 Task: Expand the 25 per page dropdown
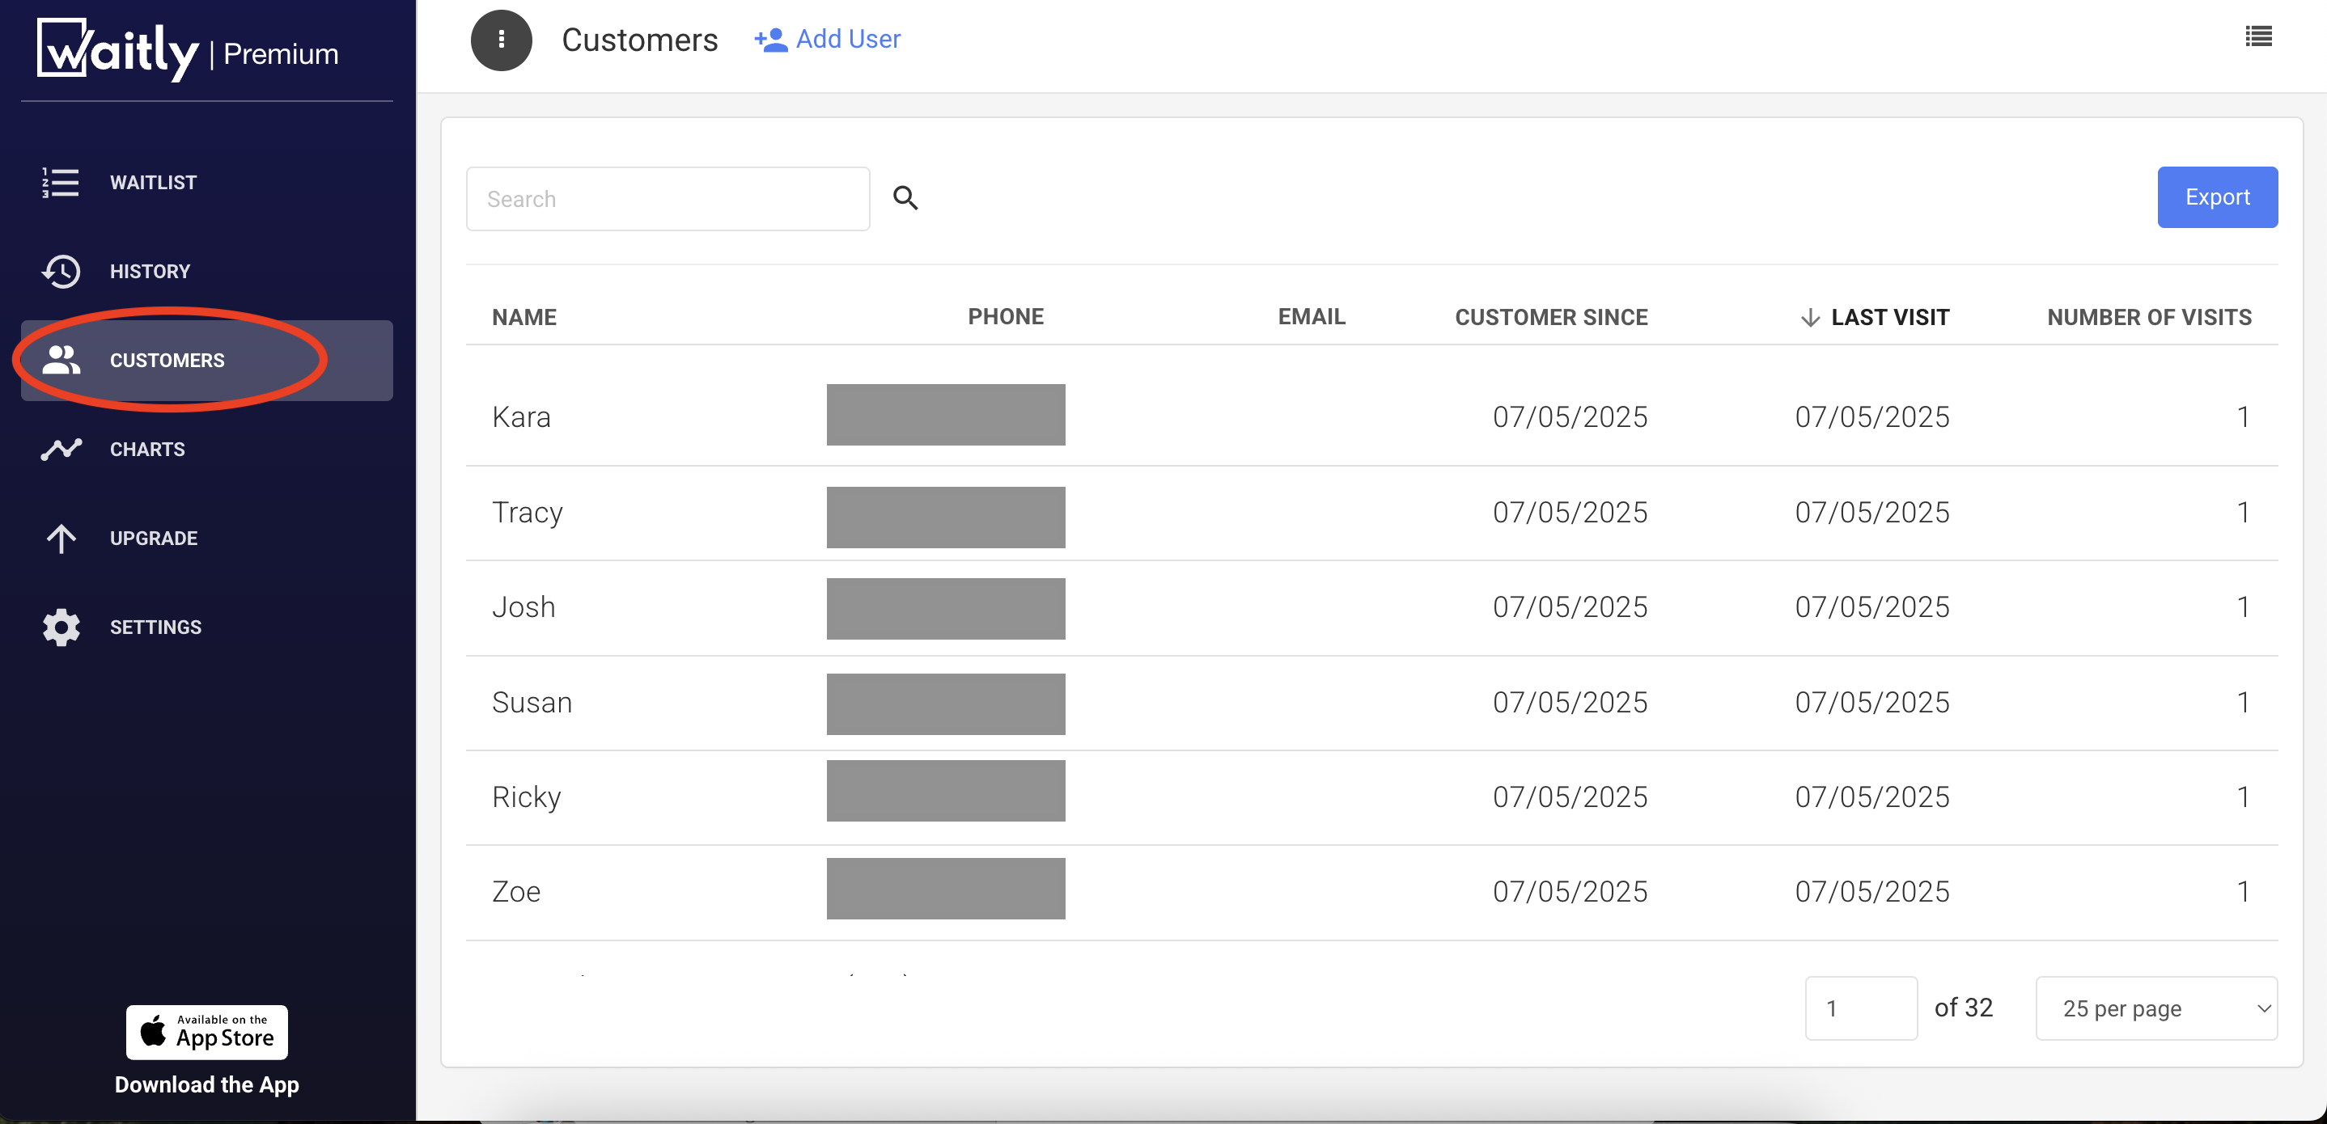(2155, 1008)
